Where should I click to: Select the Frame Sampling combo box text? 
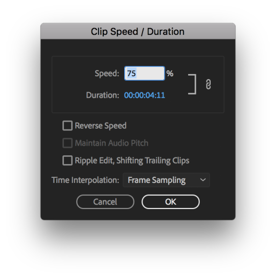(156, 180)
